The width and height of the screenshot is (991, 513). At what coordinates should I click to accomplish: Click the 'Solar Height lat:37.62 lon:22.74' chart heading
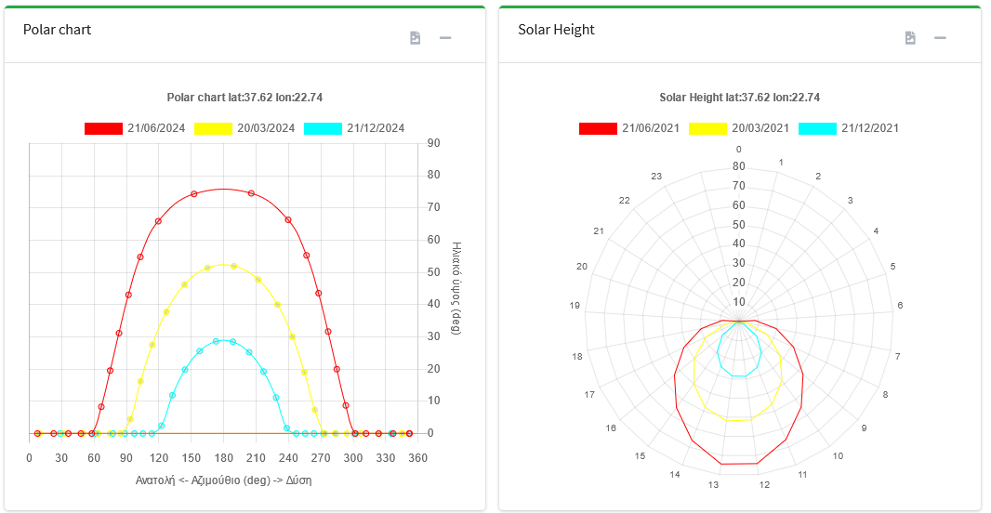click(739, 98)
